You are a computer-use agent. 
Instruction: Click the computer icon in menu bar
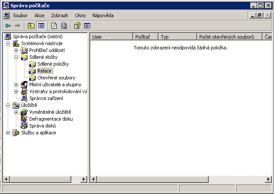tap(6, 15)
